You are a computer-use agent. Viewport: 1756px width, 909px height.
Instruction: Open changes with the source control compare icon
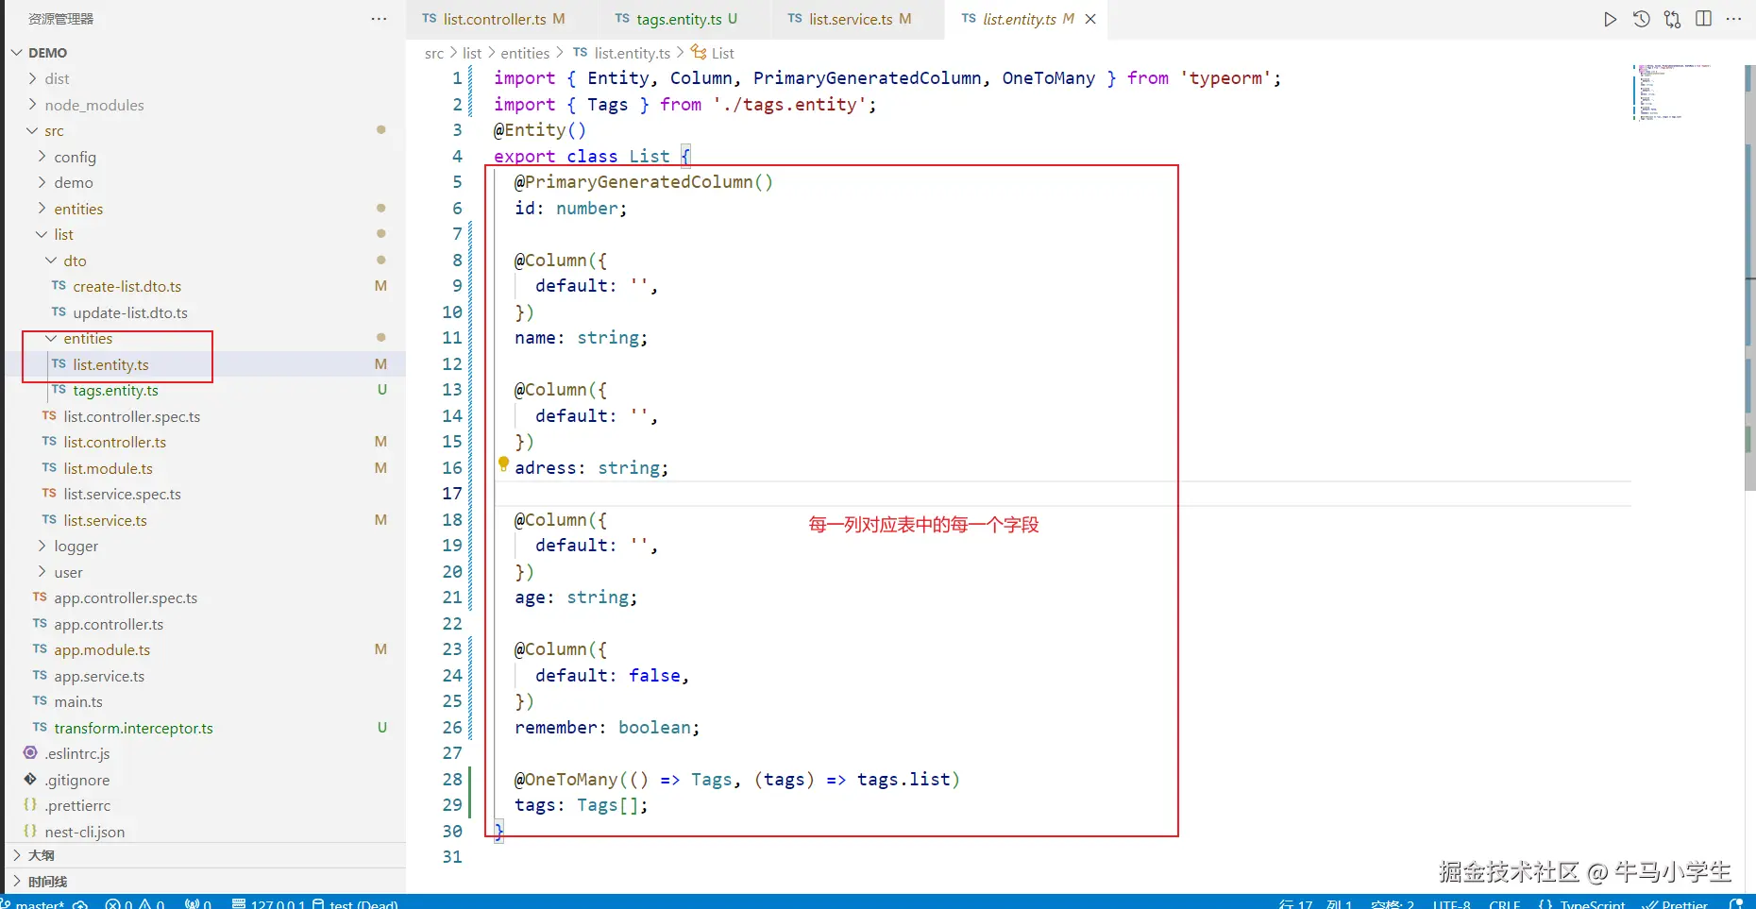pyautogui.click(x=1673, y=19)
